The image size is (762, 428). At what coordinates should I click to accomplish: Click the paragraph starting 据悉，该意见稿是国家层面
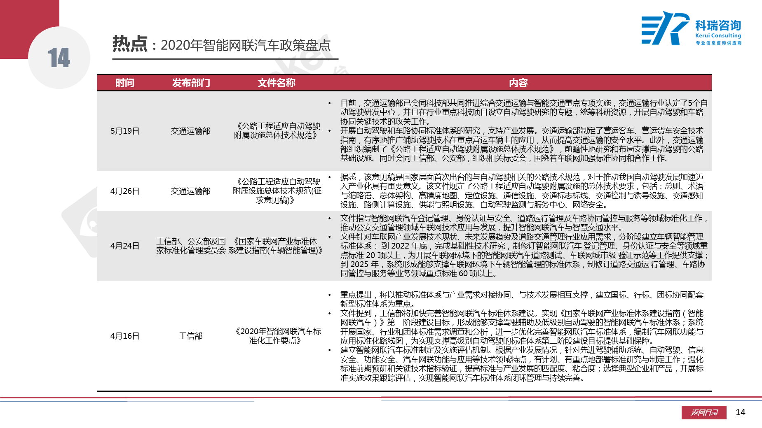pyautogui.click(x=522, y=191)
